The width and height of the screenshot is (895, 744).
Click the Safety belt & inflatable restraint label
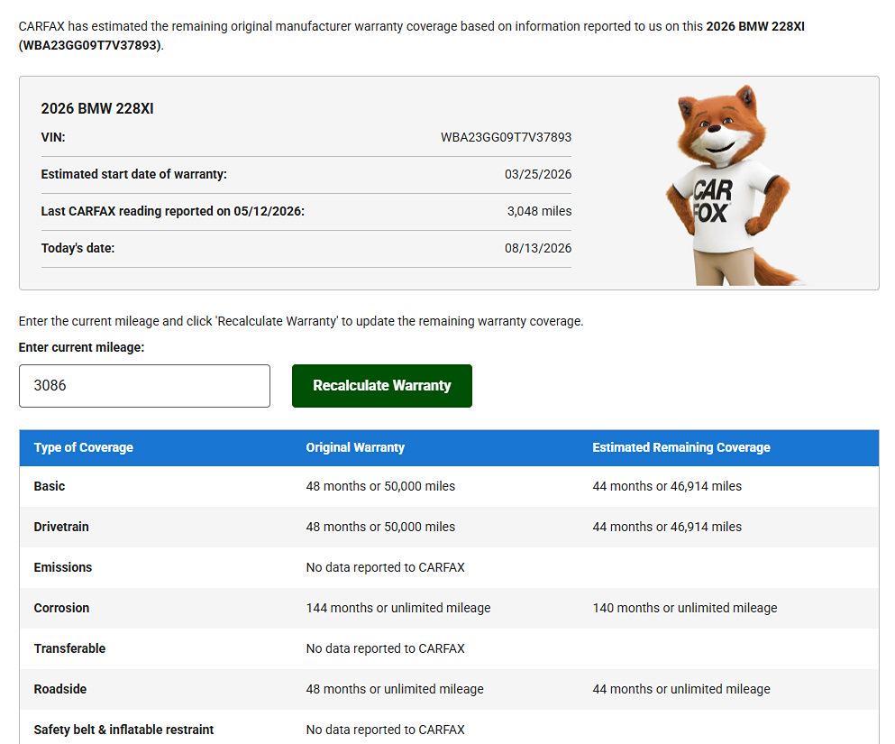pyautogui.click(x=123, y=730)
